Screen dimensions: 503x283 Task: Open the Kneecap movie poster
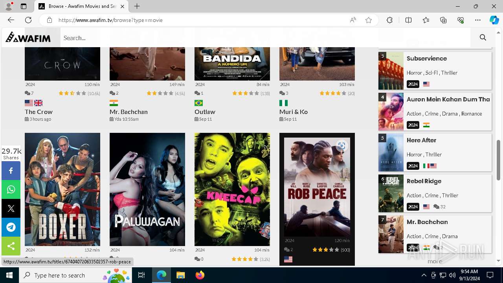click(232, 189)
